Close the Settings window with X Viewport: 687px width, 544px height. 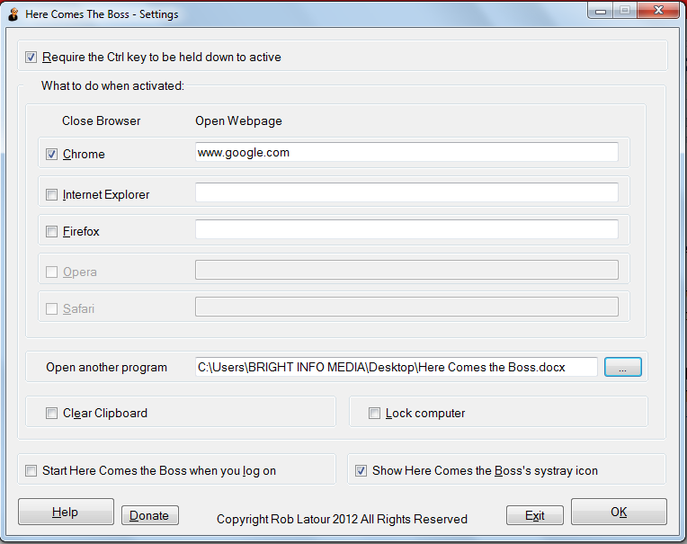pos(658,11)
